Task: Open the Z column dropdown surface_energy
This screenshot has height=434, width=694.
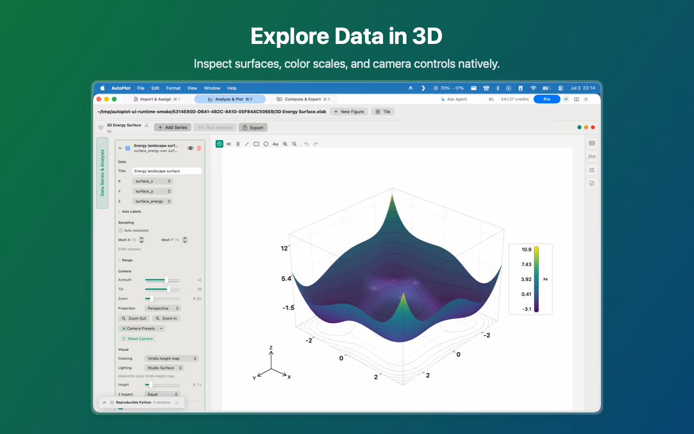Action: pos(152,201)
